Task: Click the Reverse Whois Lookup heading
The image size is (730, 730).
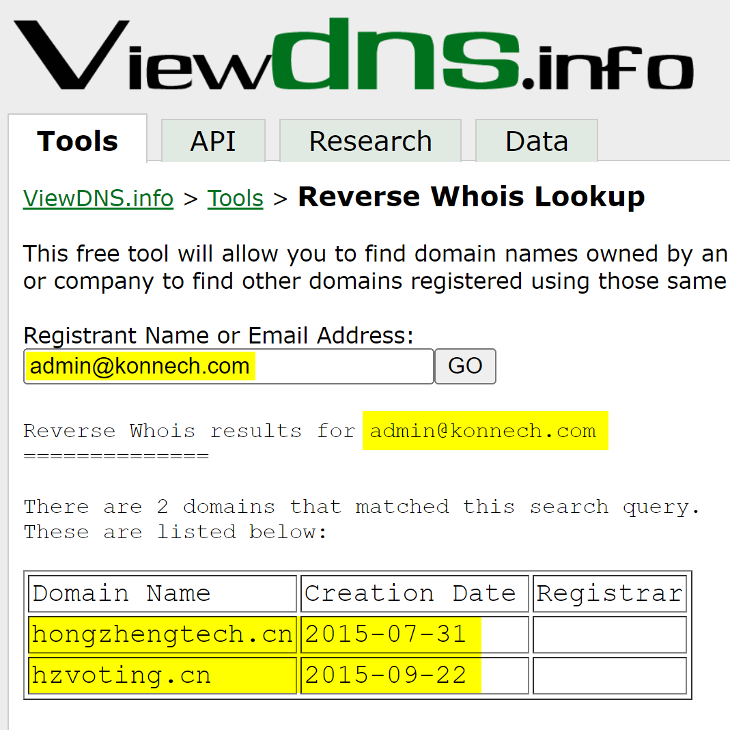Action: [471, 197]
